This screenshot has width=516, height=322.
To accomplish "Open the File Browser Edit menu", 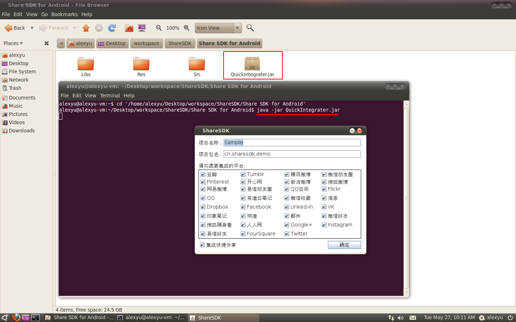I will (18, 14).
